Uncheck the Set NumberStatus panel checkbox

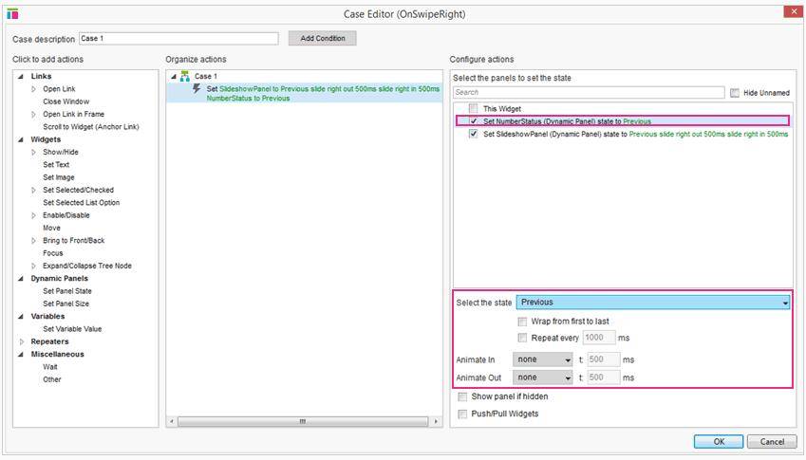click(x=474, y=121)
